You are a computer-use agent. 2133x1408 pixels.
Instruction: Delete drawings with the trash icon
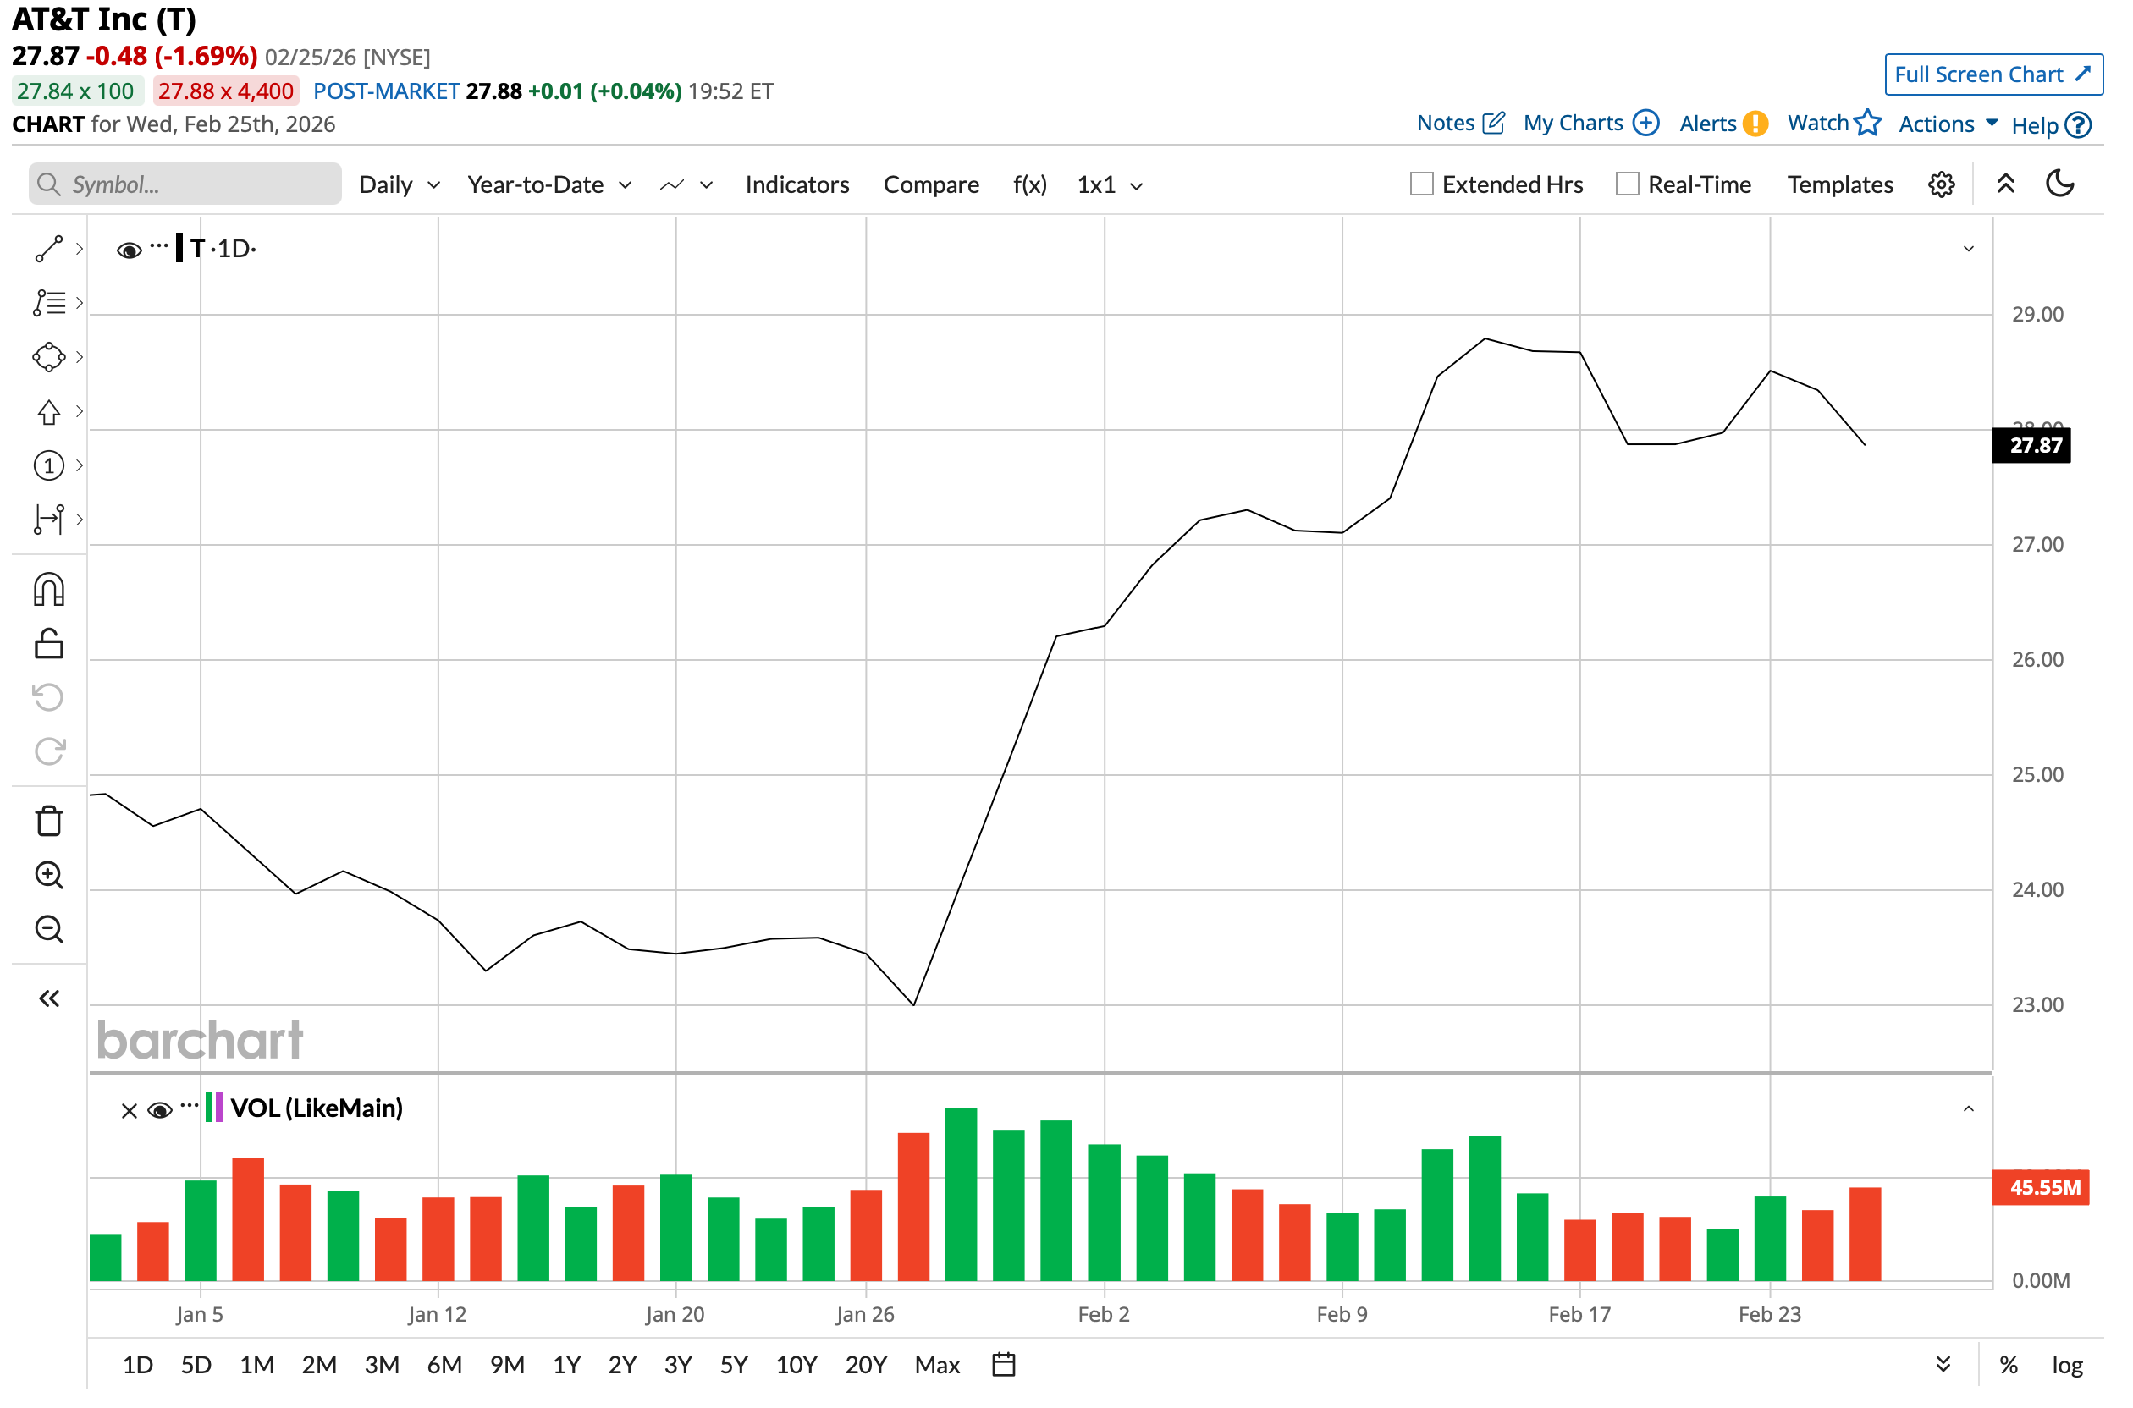(x=48, y=821)
